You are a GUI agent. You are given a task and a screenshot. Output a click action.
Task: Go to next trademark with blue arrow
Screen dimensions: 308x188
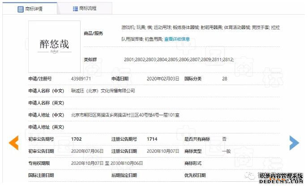click(x=294, y=143)
